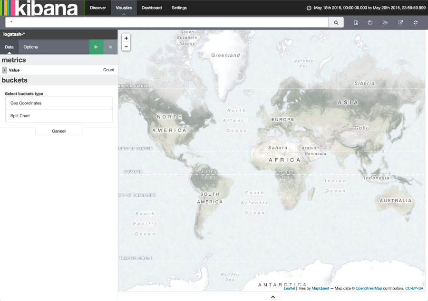The image size is (428, 301).
Task: Open the Settings menu item
Action: tap(179, 8)
